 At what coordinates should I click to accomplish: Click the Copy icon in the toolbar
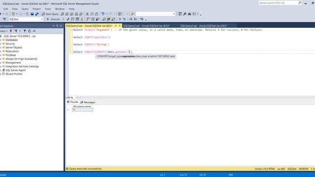[x=92, y=14]
